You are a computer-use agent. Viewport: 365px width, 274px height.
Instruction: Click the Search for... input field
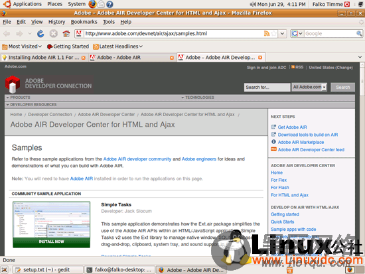pyautogui.click(x=267, y=88)
